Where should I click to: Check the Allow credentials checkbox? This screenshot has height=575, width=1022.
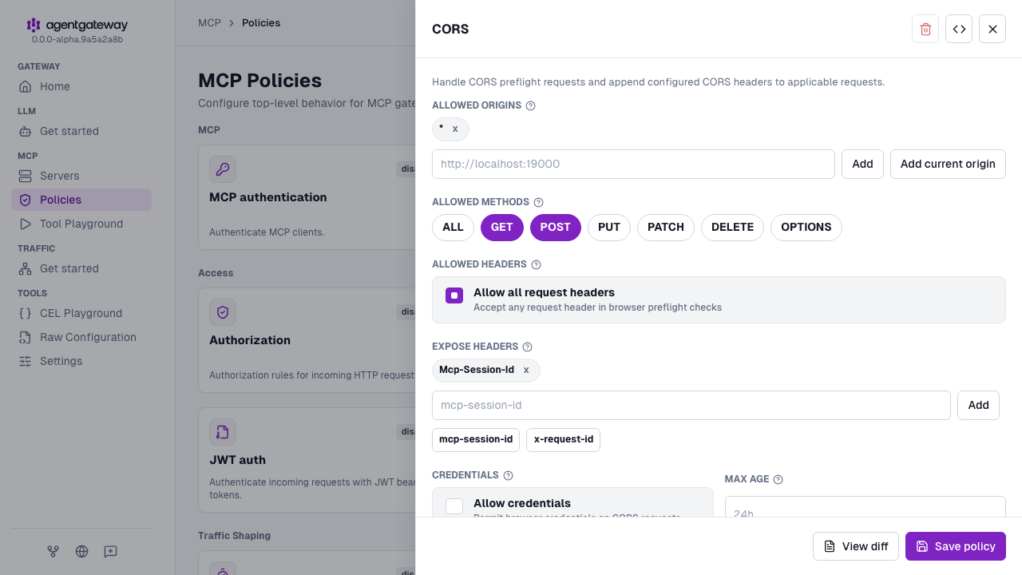pyautogui.click(x=454, y=506)
